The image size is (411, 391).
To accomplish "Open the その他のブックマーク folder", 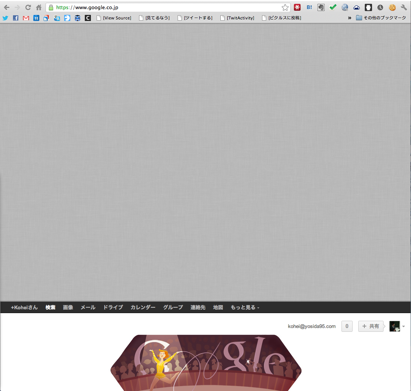I will 381,18.
